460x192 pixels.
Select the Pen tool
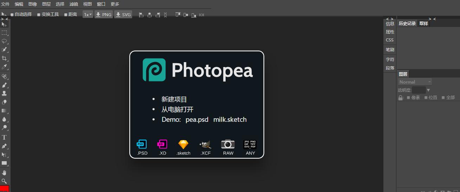click(x=4, y=146)
